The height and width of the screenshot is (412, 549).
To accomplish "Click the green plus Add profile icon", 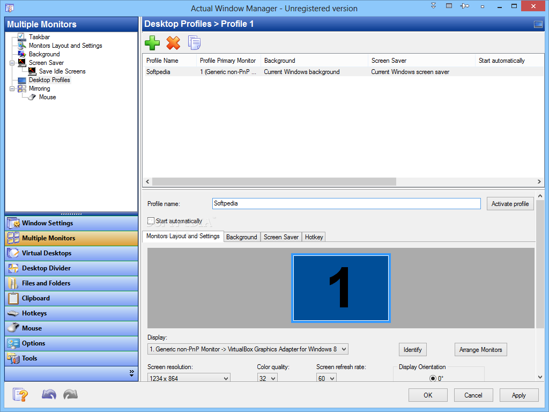I will (x=152, y=43).
